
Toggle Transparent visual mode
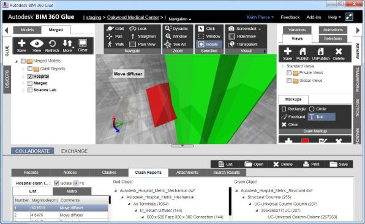(x=243, y=44)
